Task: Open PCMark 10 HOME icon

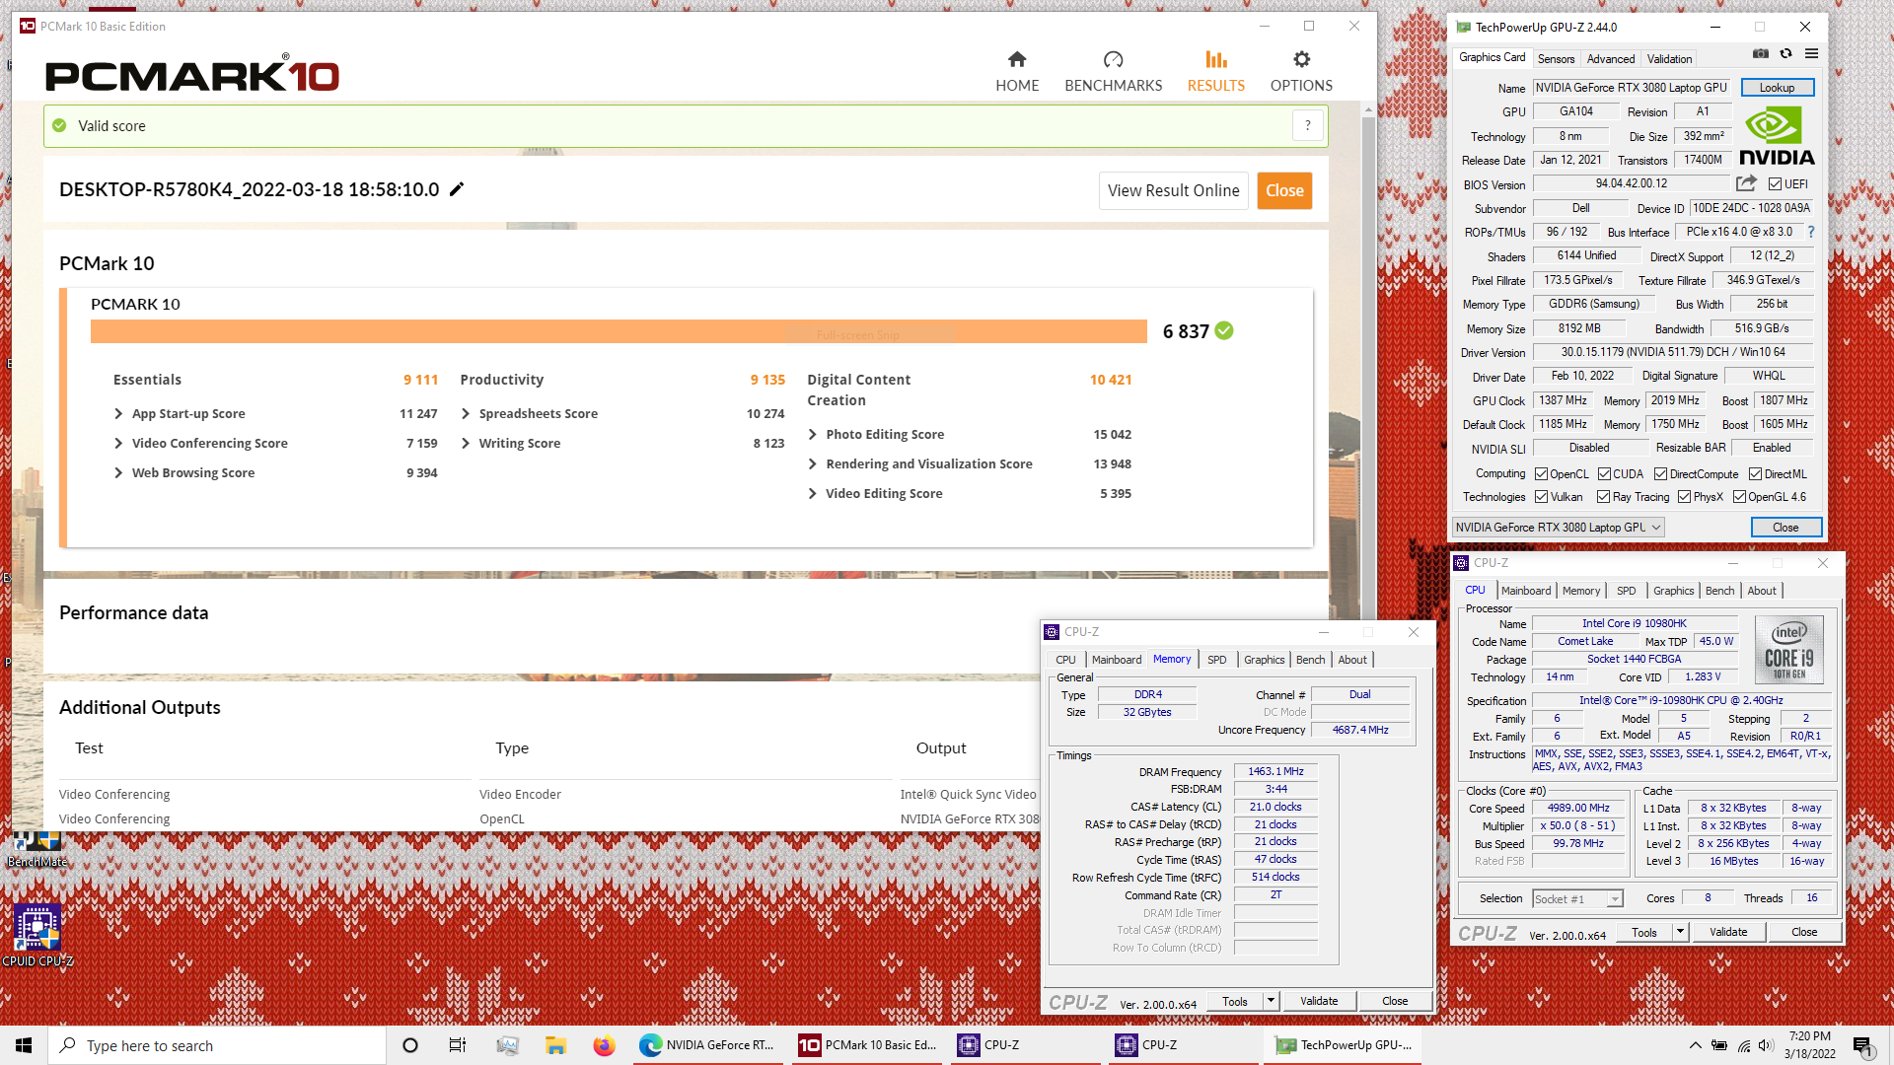Action: (1017, 60)
